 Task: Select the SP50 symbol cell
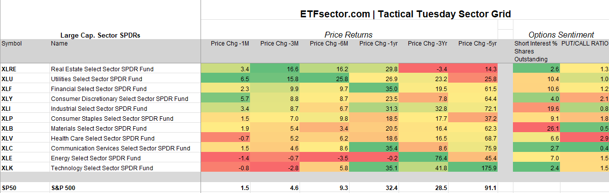(25, 188)
